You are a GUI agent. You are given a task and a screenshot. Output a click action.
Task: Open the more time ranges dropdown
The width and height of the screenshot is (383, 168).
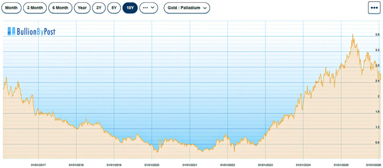pyautogui.click(x=148, y=8)
